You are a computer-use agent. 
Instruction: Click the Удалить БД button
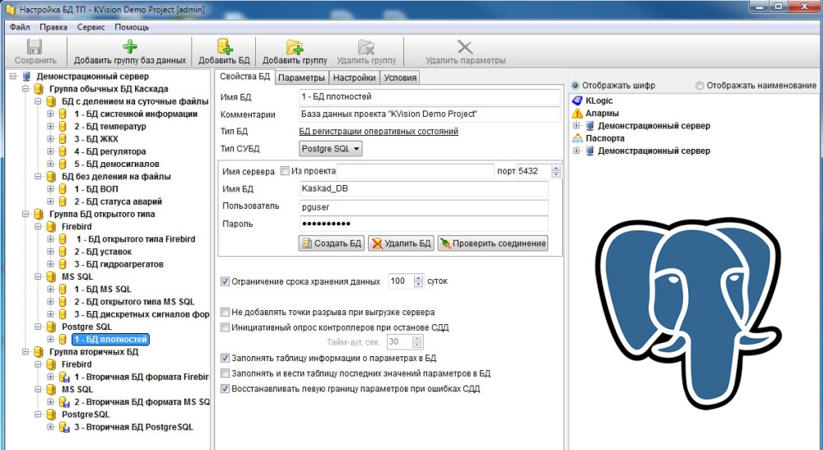pos(401,244)
